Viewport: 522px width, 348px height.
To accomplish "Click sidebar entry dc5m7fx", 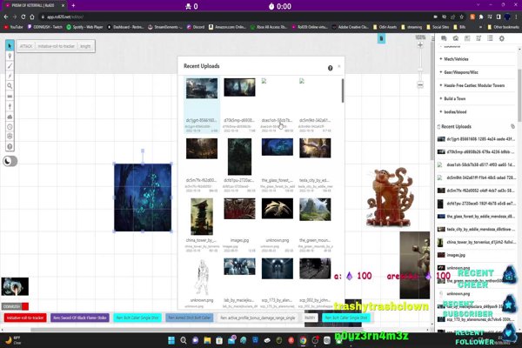I will tap(476, 191).
